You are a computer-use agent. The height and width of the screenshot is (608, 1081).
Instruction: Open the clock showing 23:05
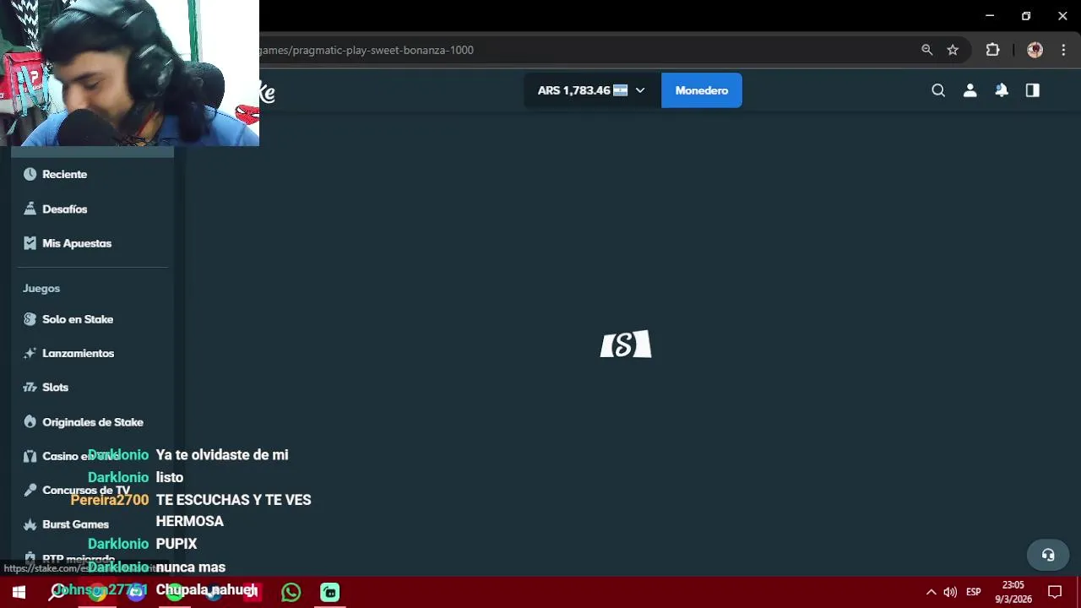coord(1013,592)
